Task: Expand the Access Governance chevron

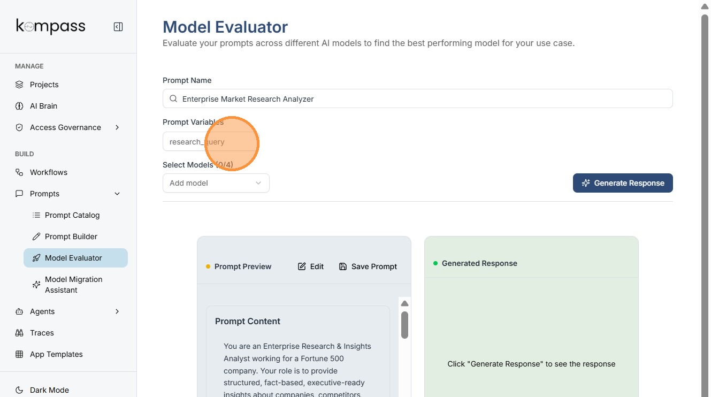Action: click(x=117, y=127)
